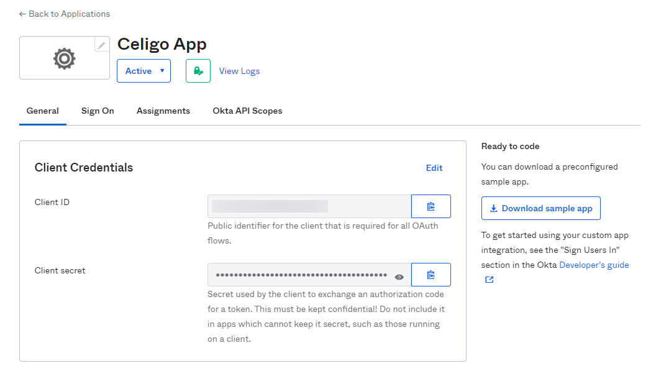This screenshot has height=371, width=656.
Task: Open the Developer's guide link
Action: (594, 265)
